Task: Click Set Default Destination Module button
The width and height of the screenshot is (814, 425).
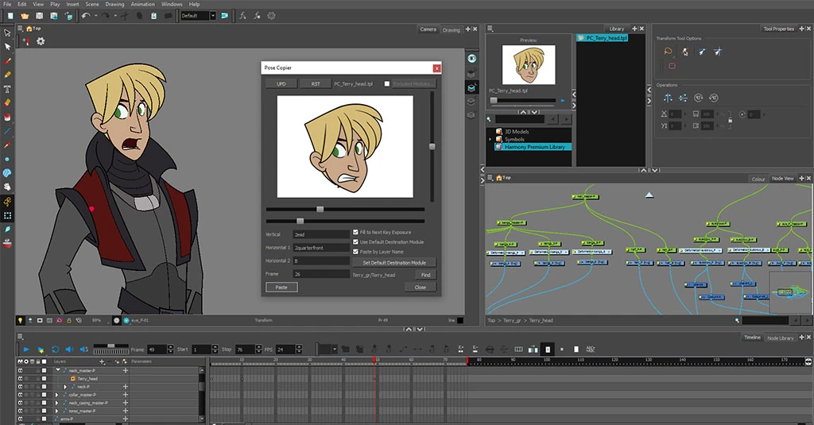Action: click(x=394, y=262)
